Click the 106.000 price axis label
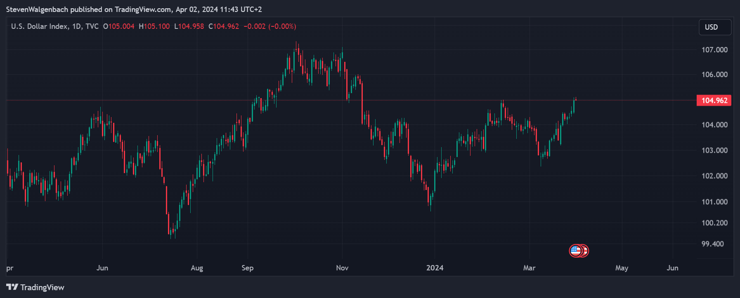Viewport: 740px width, 298px height. [x=715, y=75]
